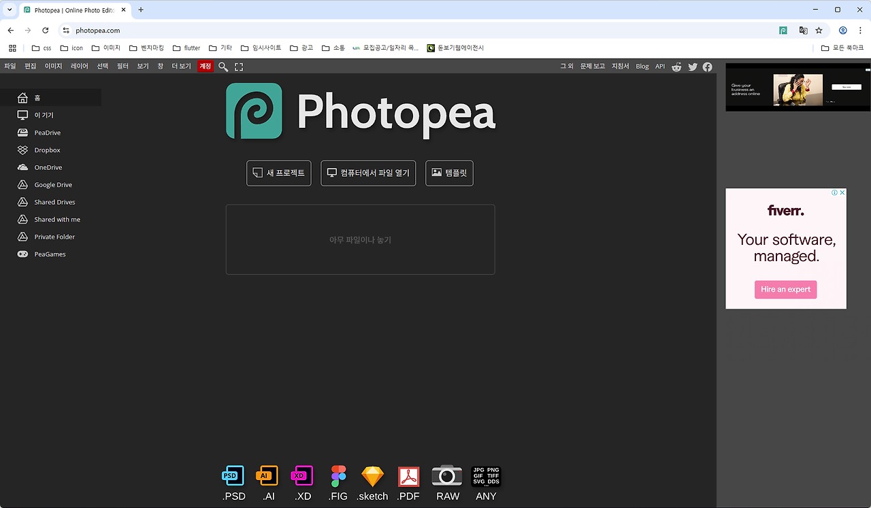Open the 창 menu

click(x=161, y=67)
